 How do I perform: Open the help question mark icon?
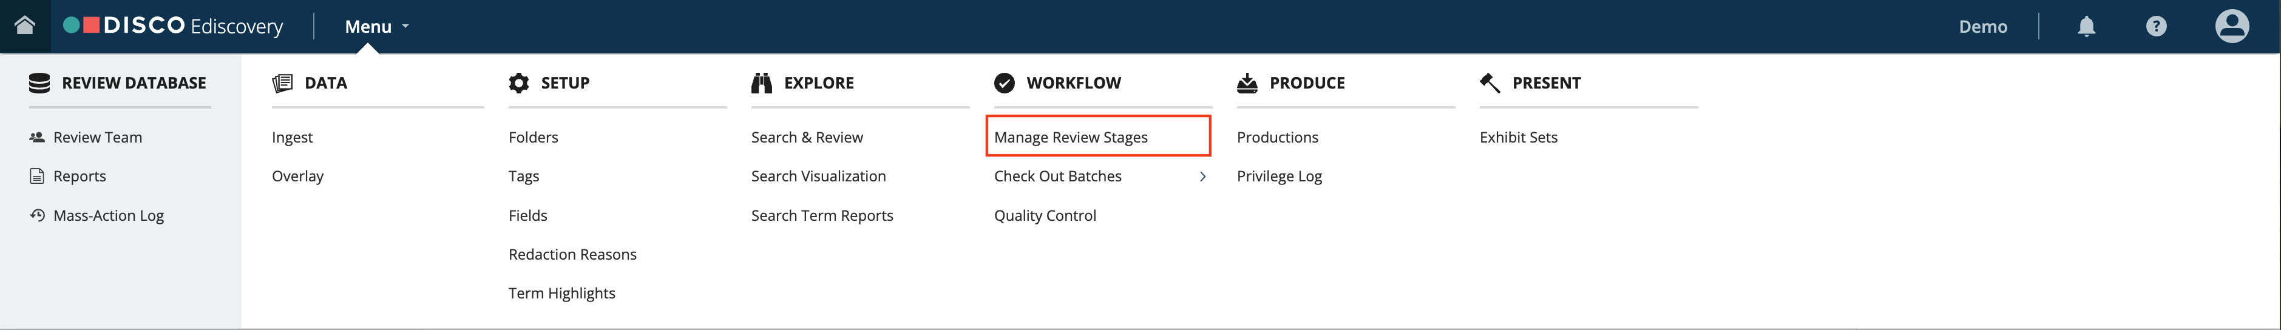[x=2156, y=27]
